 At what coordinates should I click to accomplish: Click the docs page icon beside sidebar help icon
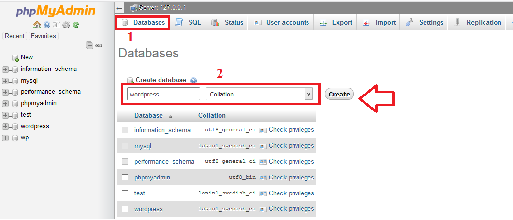tap(56, 25)
